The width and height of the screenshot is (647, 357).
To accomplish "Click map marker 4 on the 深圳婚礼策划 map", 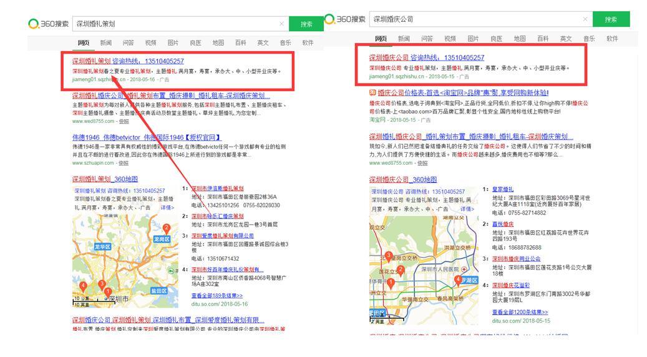I will (83, 286).
